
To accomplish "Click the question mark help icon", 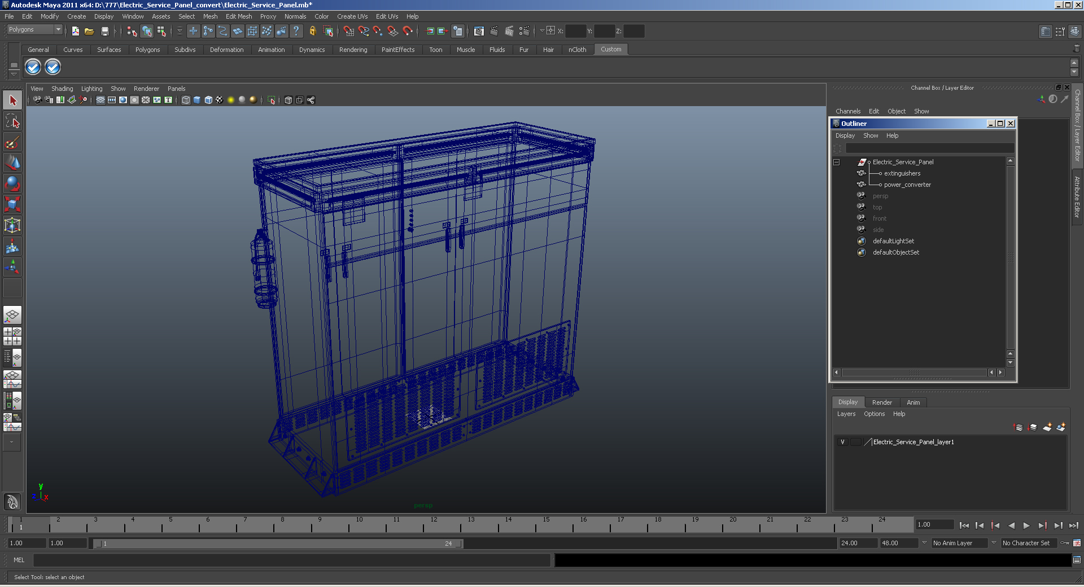I will click(296, 32).
